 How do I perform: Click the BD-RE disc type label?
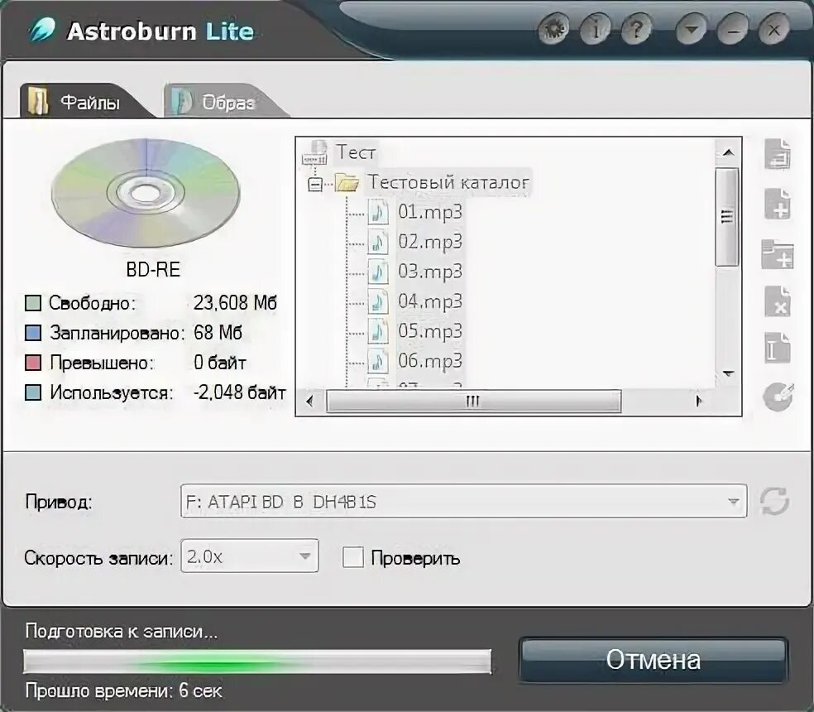[153, 270]
